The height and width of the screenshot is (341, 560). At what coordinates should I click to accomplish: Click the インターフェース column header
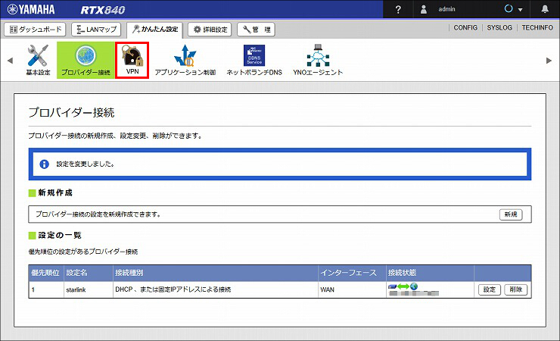click(x=352, y=273)
